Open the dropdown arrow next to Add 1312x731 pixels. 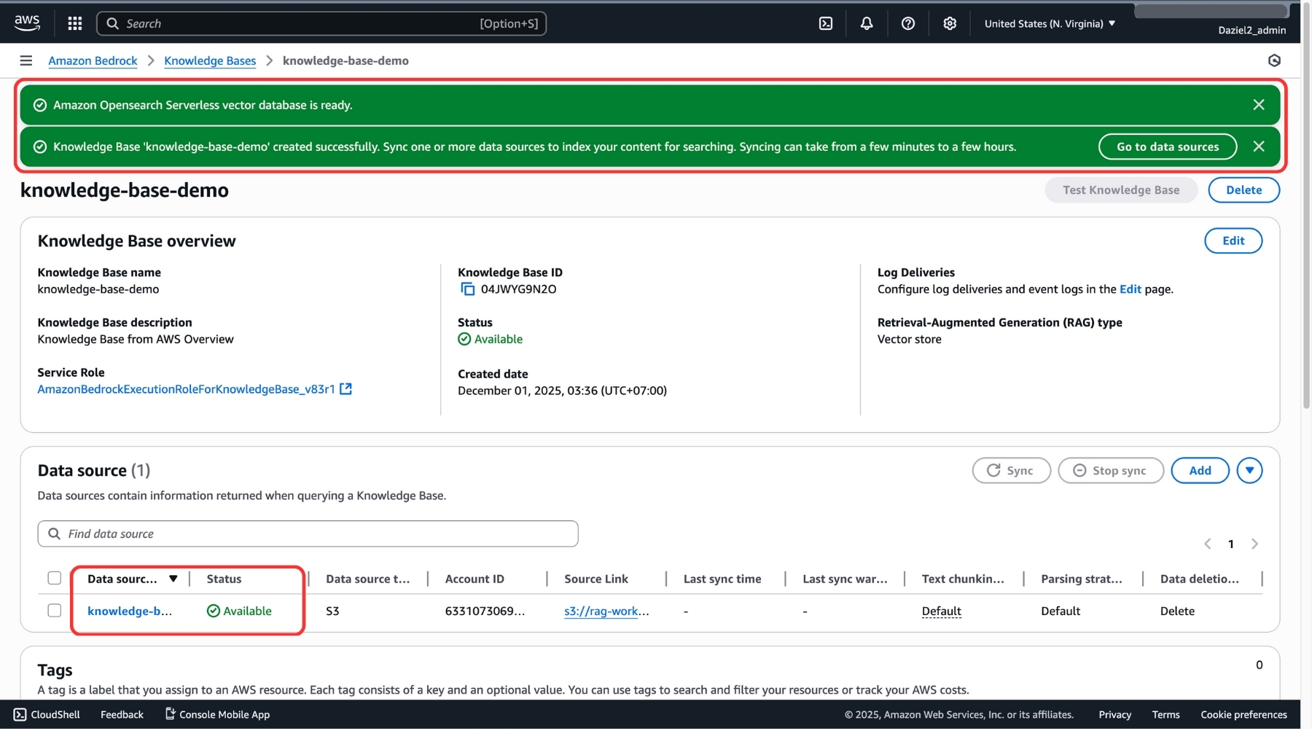click(1249, 471)
